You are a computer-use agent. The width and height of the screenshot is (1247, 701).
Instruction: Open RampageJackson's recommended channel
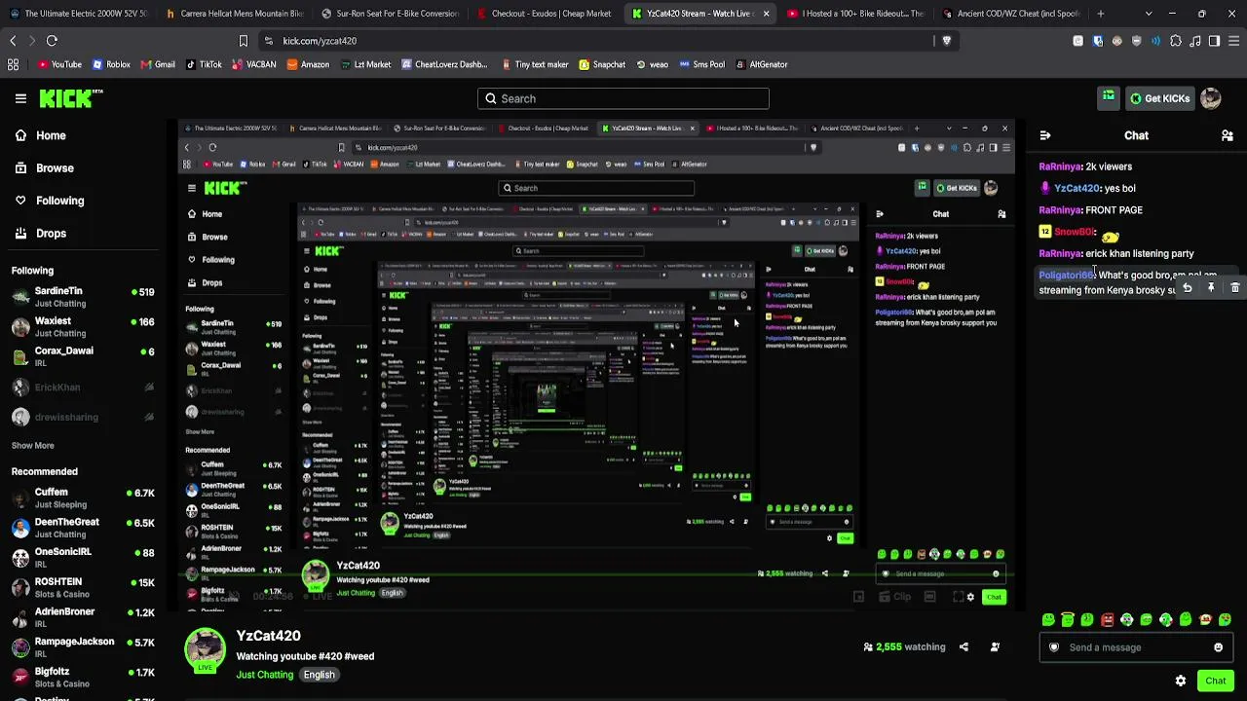point(84,647)
